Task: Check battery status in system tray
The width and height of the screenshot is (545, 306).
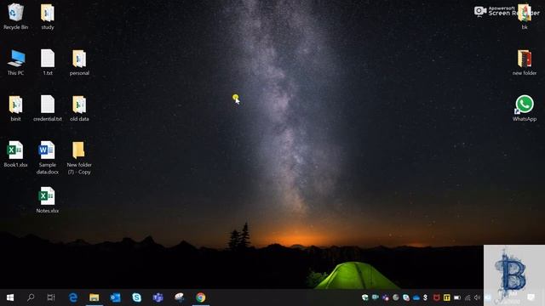Action: coord(457,297)
